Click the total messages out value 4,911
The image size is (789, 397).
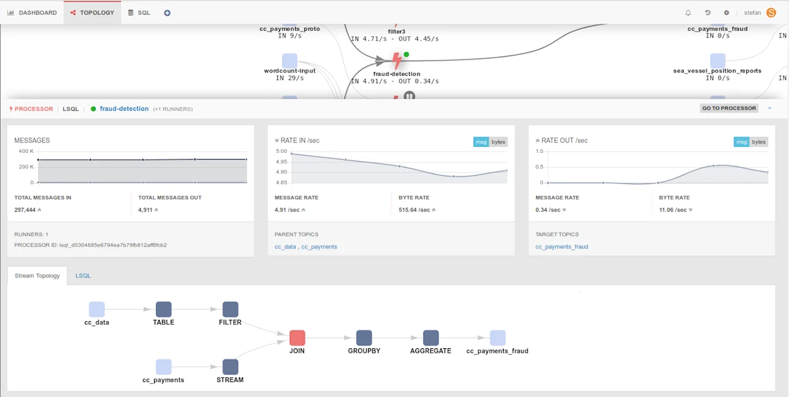(145, 210)
